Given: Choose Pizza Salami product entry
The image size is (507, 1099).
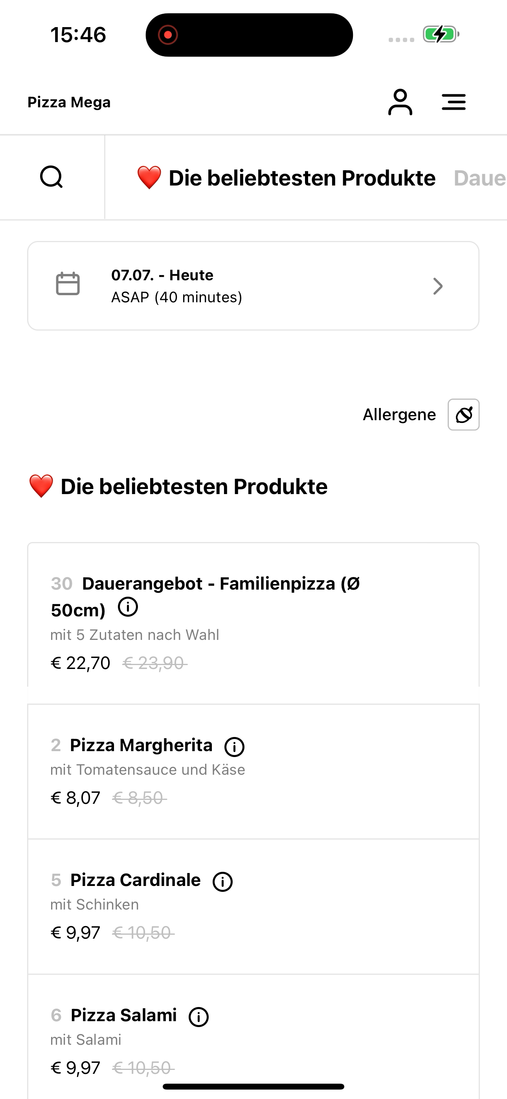Looking at the screenshot, I should click(x=253, y=1037).
